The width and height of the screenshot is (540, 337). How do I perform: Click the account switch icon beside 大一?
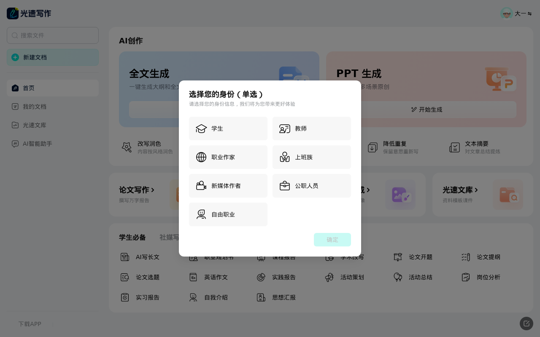529,13
